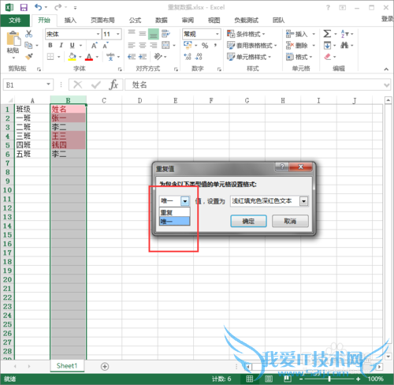This screenshot has height=385, width=394.
Task: Decrease decimal places
Action: pos(199,57)
